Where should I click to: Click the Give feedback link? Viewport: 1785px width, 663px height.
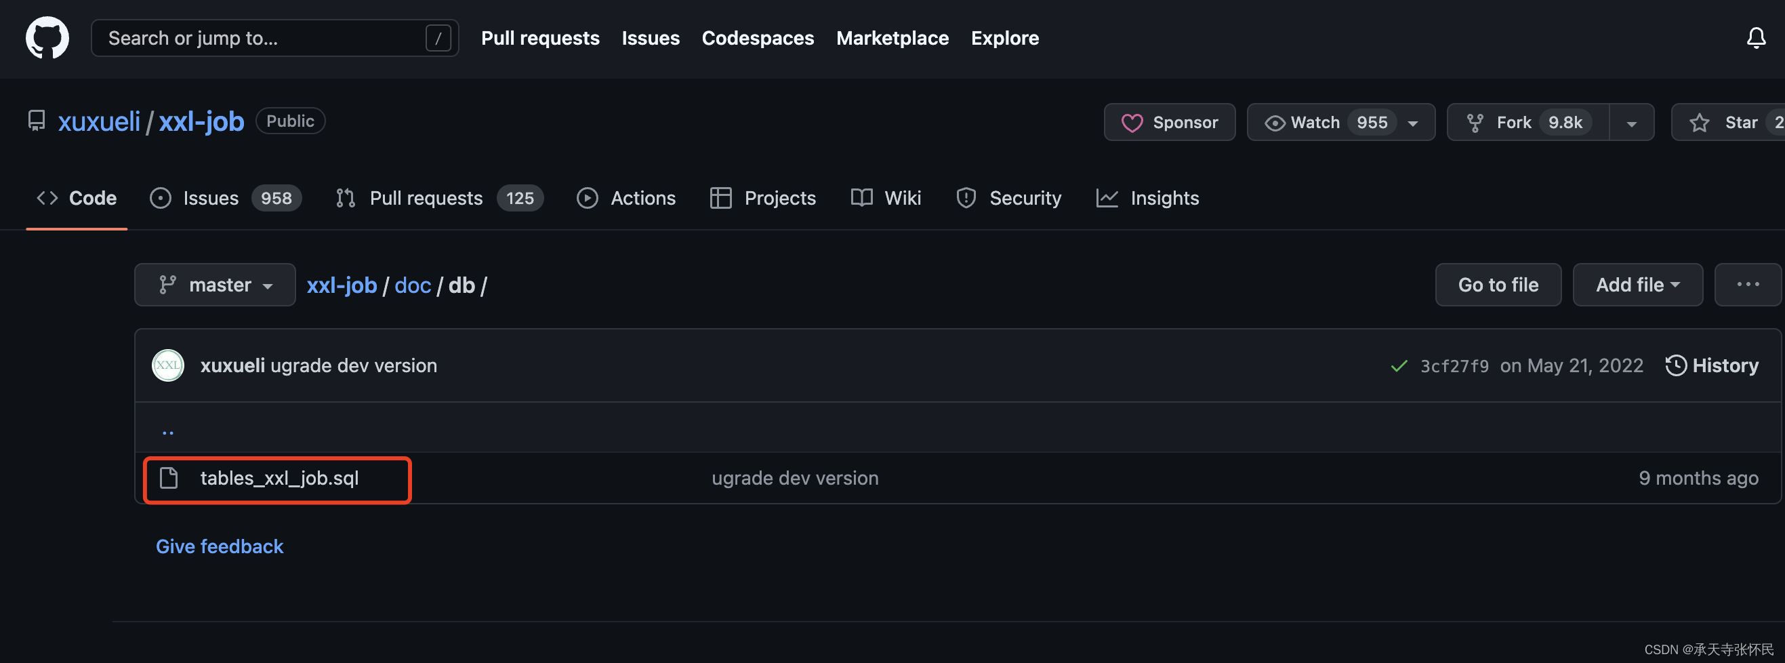click(x=220, y=546)
